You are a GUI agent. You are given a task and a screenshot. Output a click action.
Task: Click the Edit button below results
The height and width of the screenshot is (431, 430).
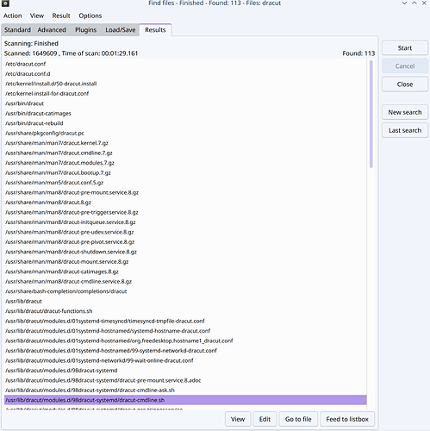point(265,419)
